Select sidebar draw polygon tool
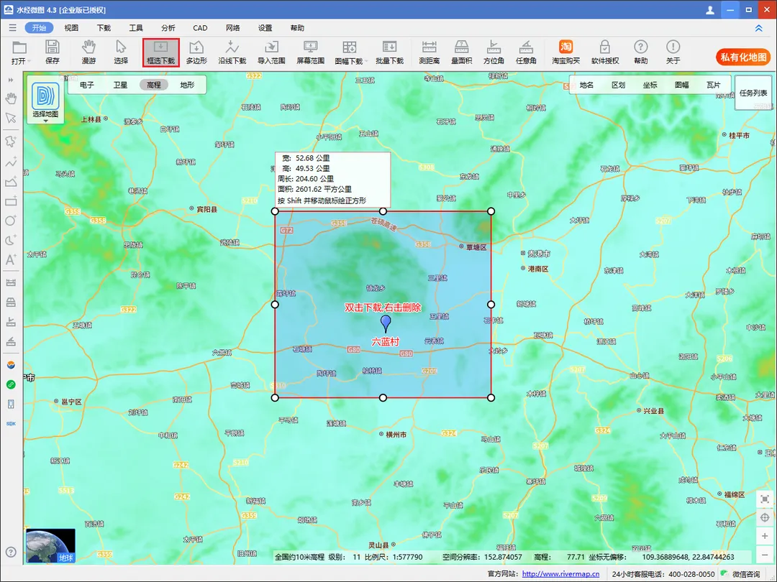Image resolution: width=777 pixels, height=582 pixels. click(11, 142)
